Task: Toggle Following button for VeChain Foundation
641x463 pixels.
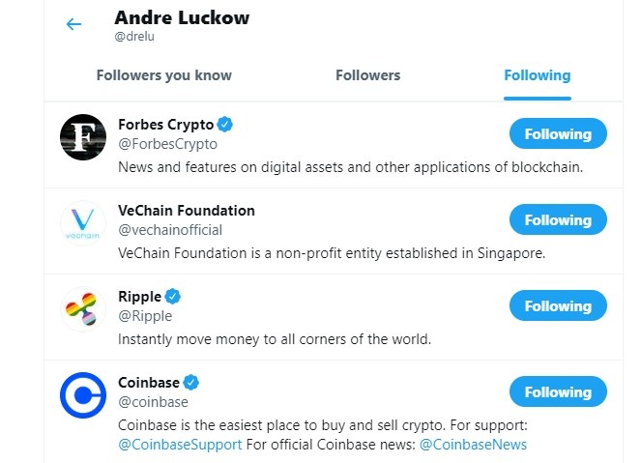Action: [x=558, y=220]
